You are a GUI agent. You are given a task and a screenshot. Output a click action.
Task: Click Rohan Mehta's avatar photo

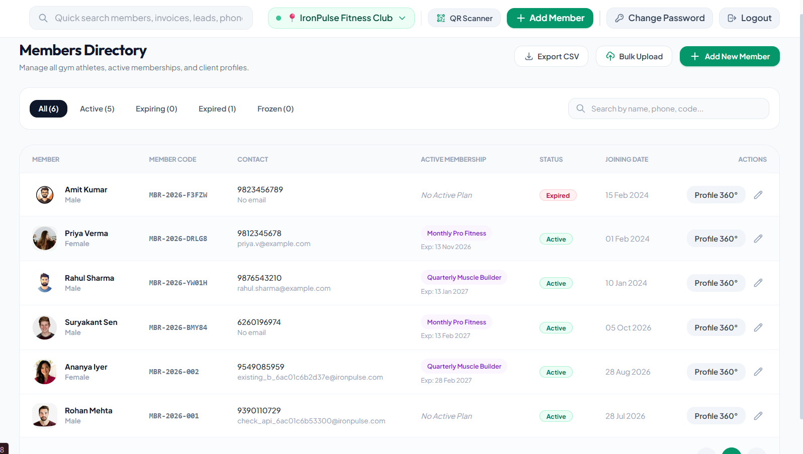(x=45, y=416)
